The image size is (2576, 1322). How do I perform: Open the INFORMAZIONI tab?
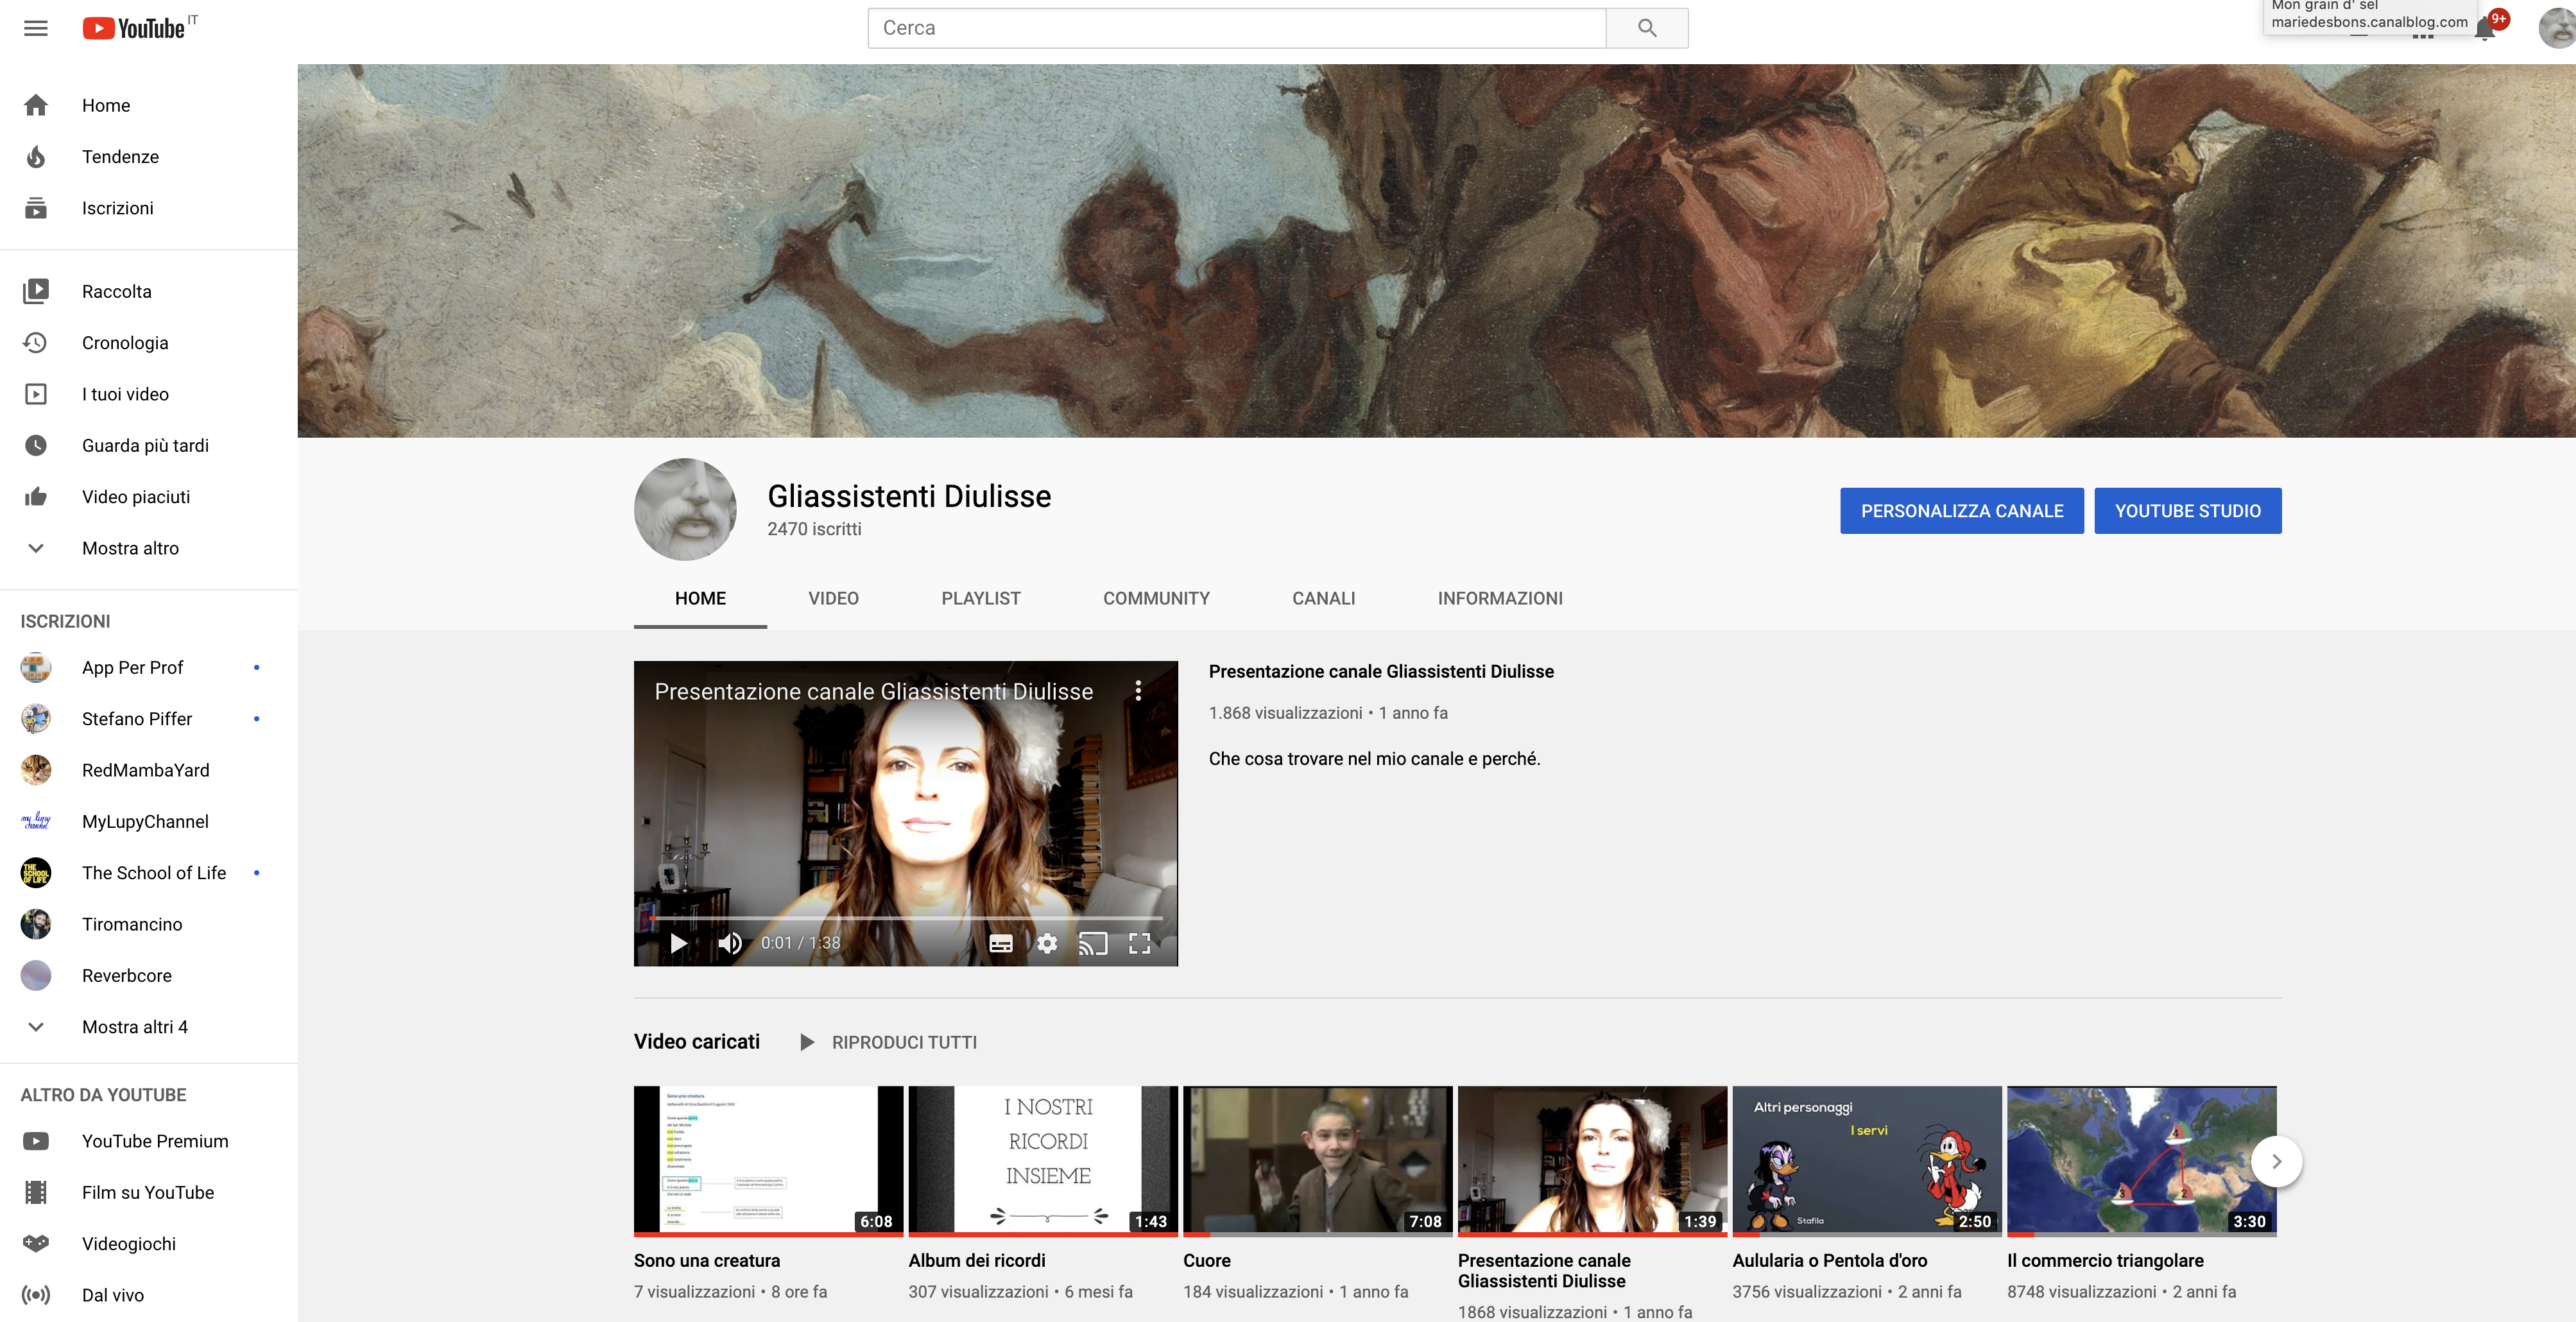[x=1499, y=598]
